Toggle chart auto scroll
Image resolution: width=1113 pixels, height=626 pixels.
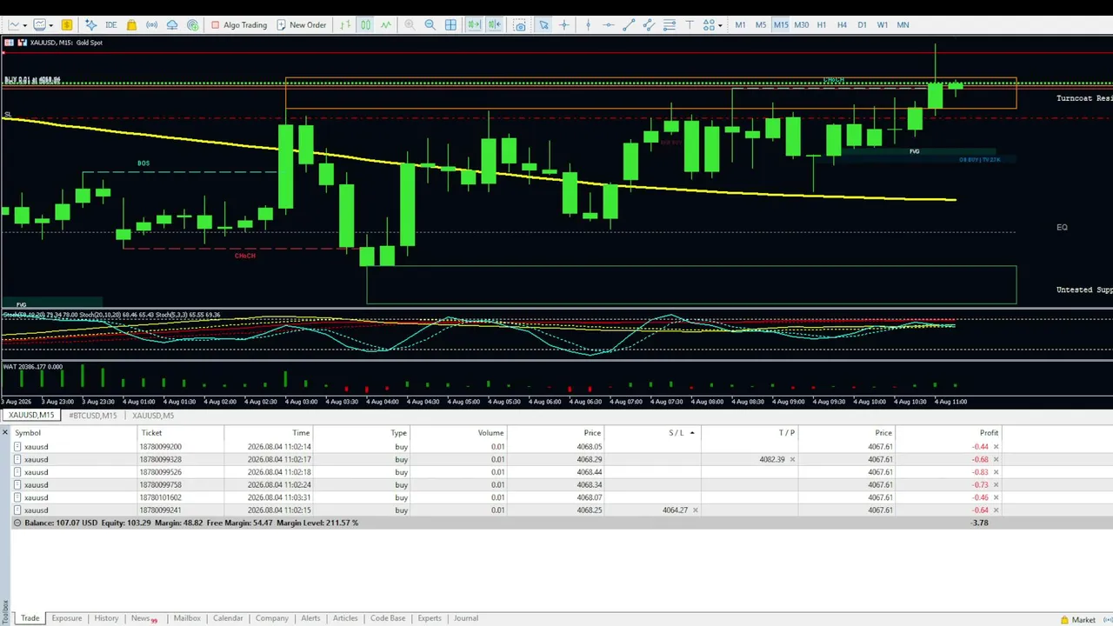(x=474, y=24)
